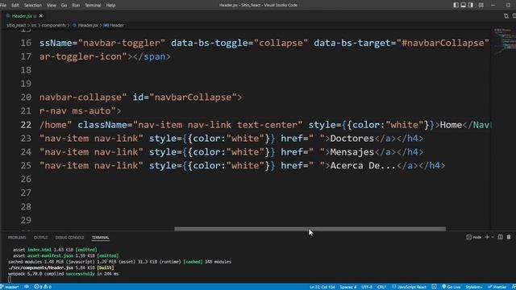Screen dimensions: 516x290
Task: Switch to the OUTPUT panel tab
Action: (x=40, y=238)
